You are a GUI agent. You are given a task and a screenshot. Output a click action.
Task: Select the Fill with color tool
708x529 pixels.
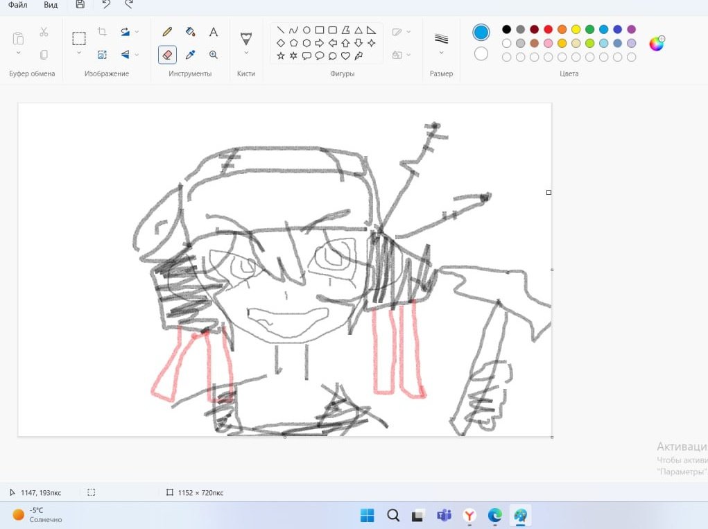[x=191, y=32]
